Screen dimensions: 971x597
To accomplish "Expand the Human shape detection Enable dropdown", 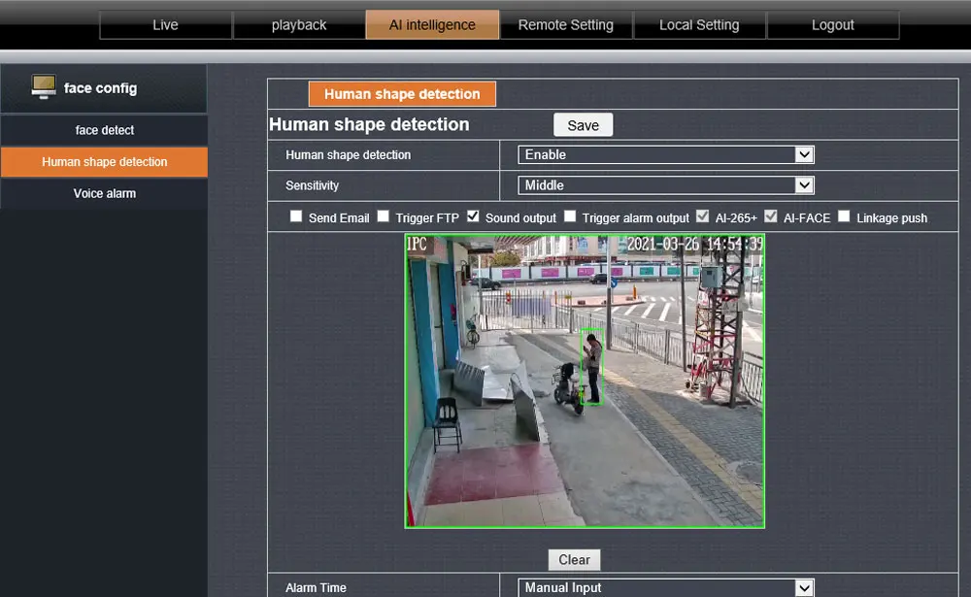I will (x=666, y=154).
